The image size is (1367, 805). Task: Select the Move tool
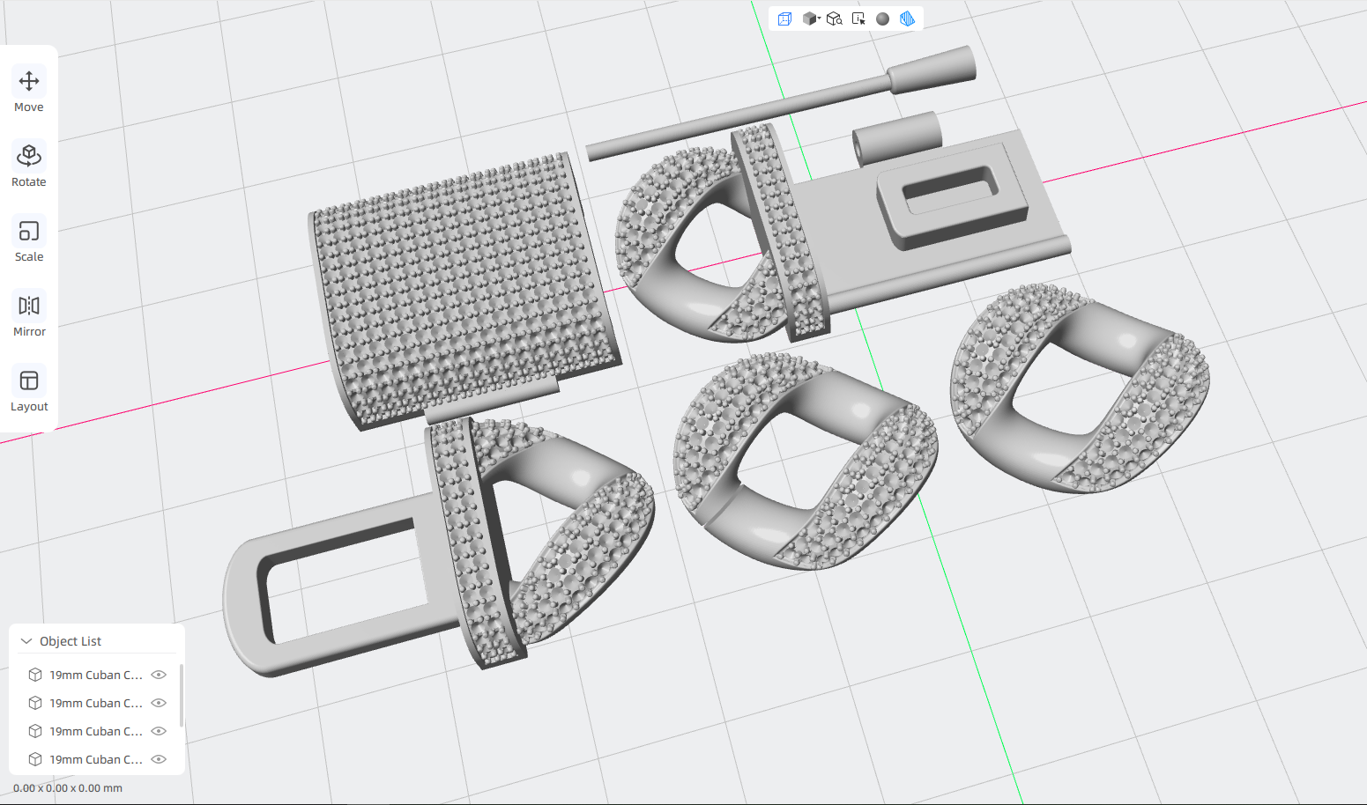tap(29, 91)
